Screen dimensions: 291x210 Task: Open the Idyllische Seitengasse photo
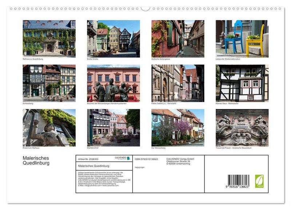(x=178, y=38)
